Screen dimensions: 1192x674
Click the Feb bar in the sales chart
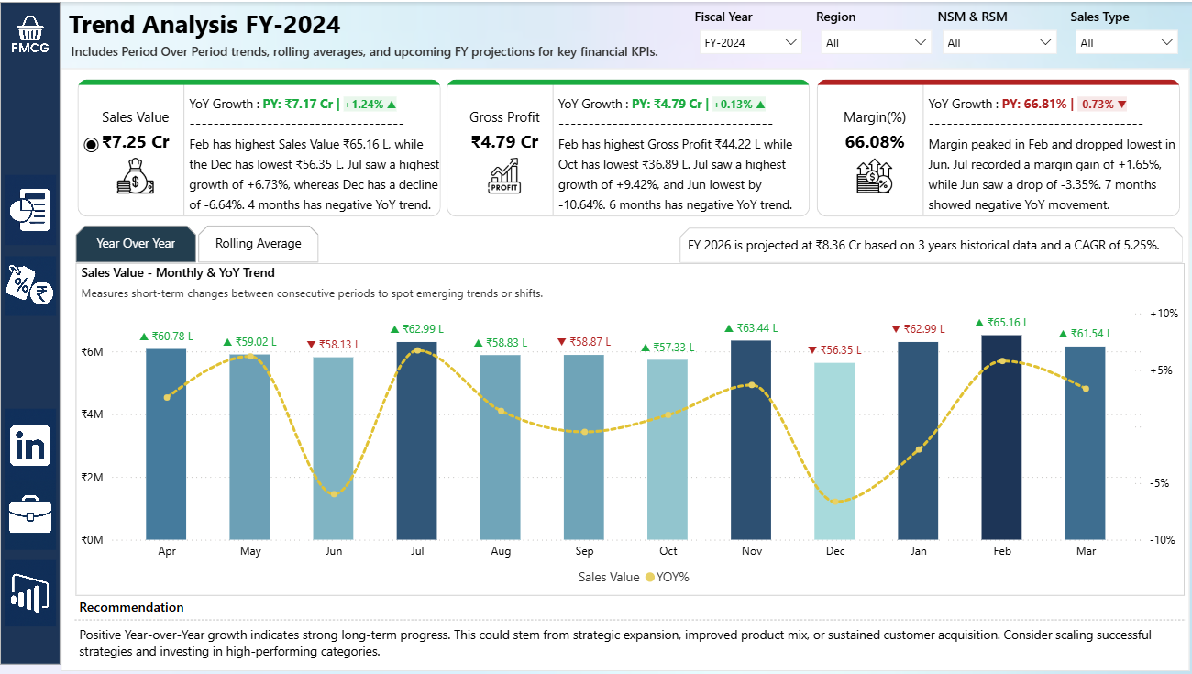[1001, 440]
